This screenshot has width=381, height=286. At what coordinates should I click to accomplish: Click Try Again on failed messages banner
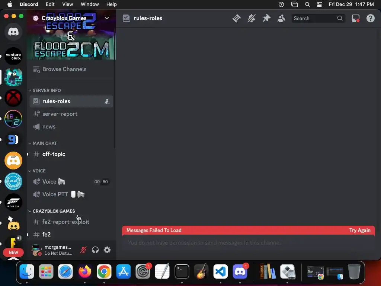click(x=360, y=230)
